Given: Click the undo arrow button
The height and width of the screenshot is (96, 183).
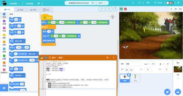Looking at the screenshot, I should click(x=102, y=9).
